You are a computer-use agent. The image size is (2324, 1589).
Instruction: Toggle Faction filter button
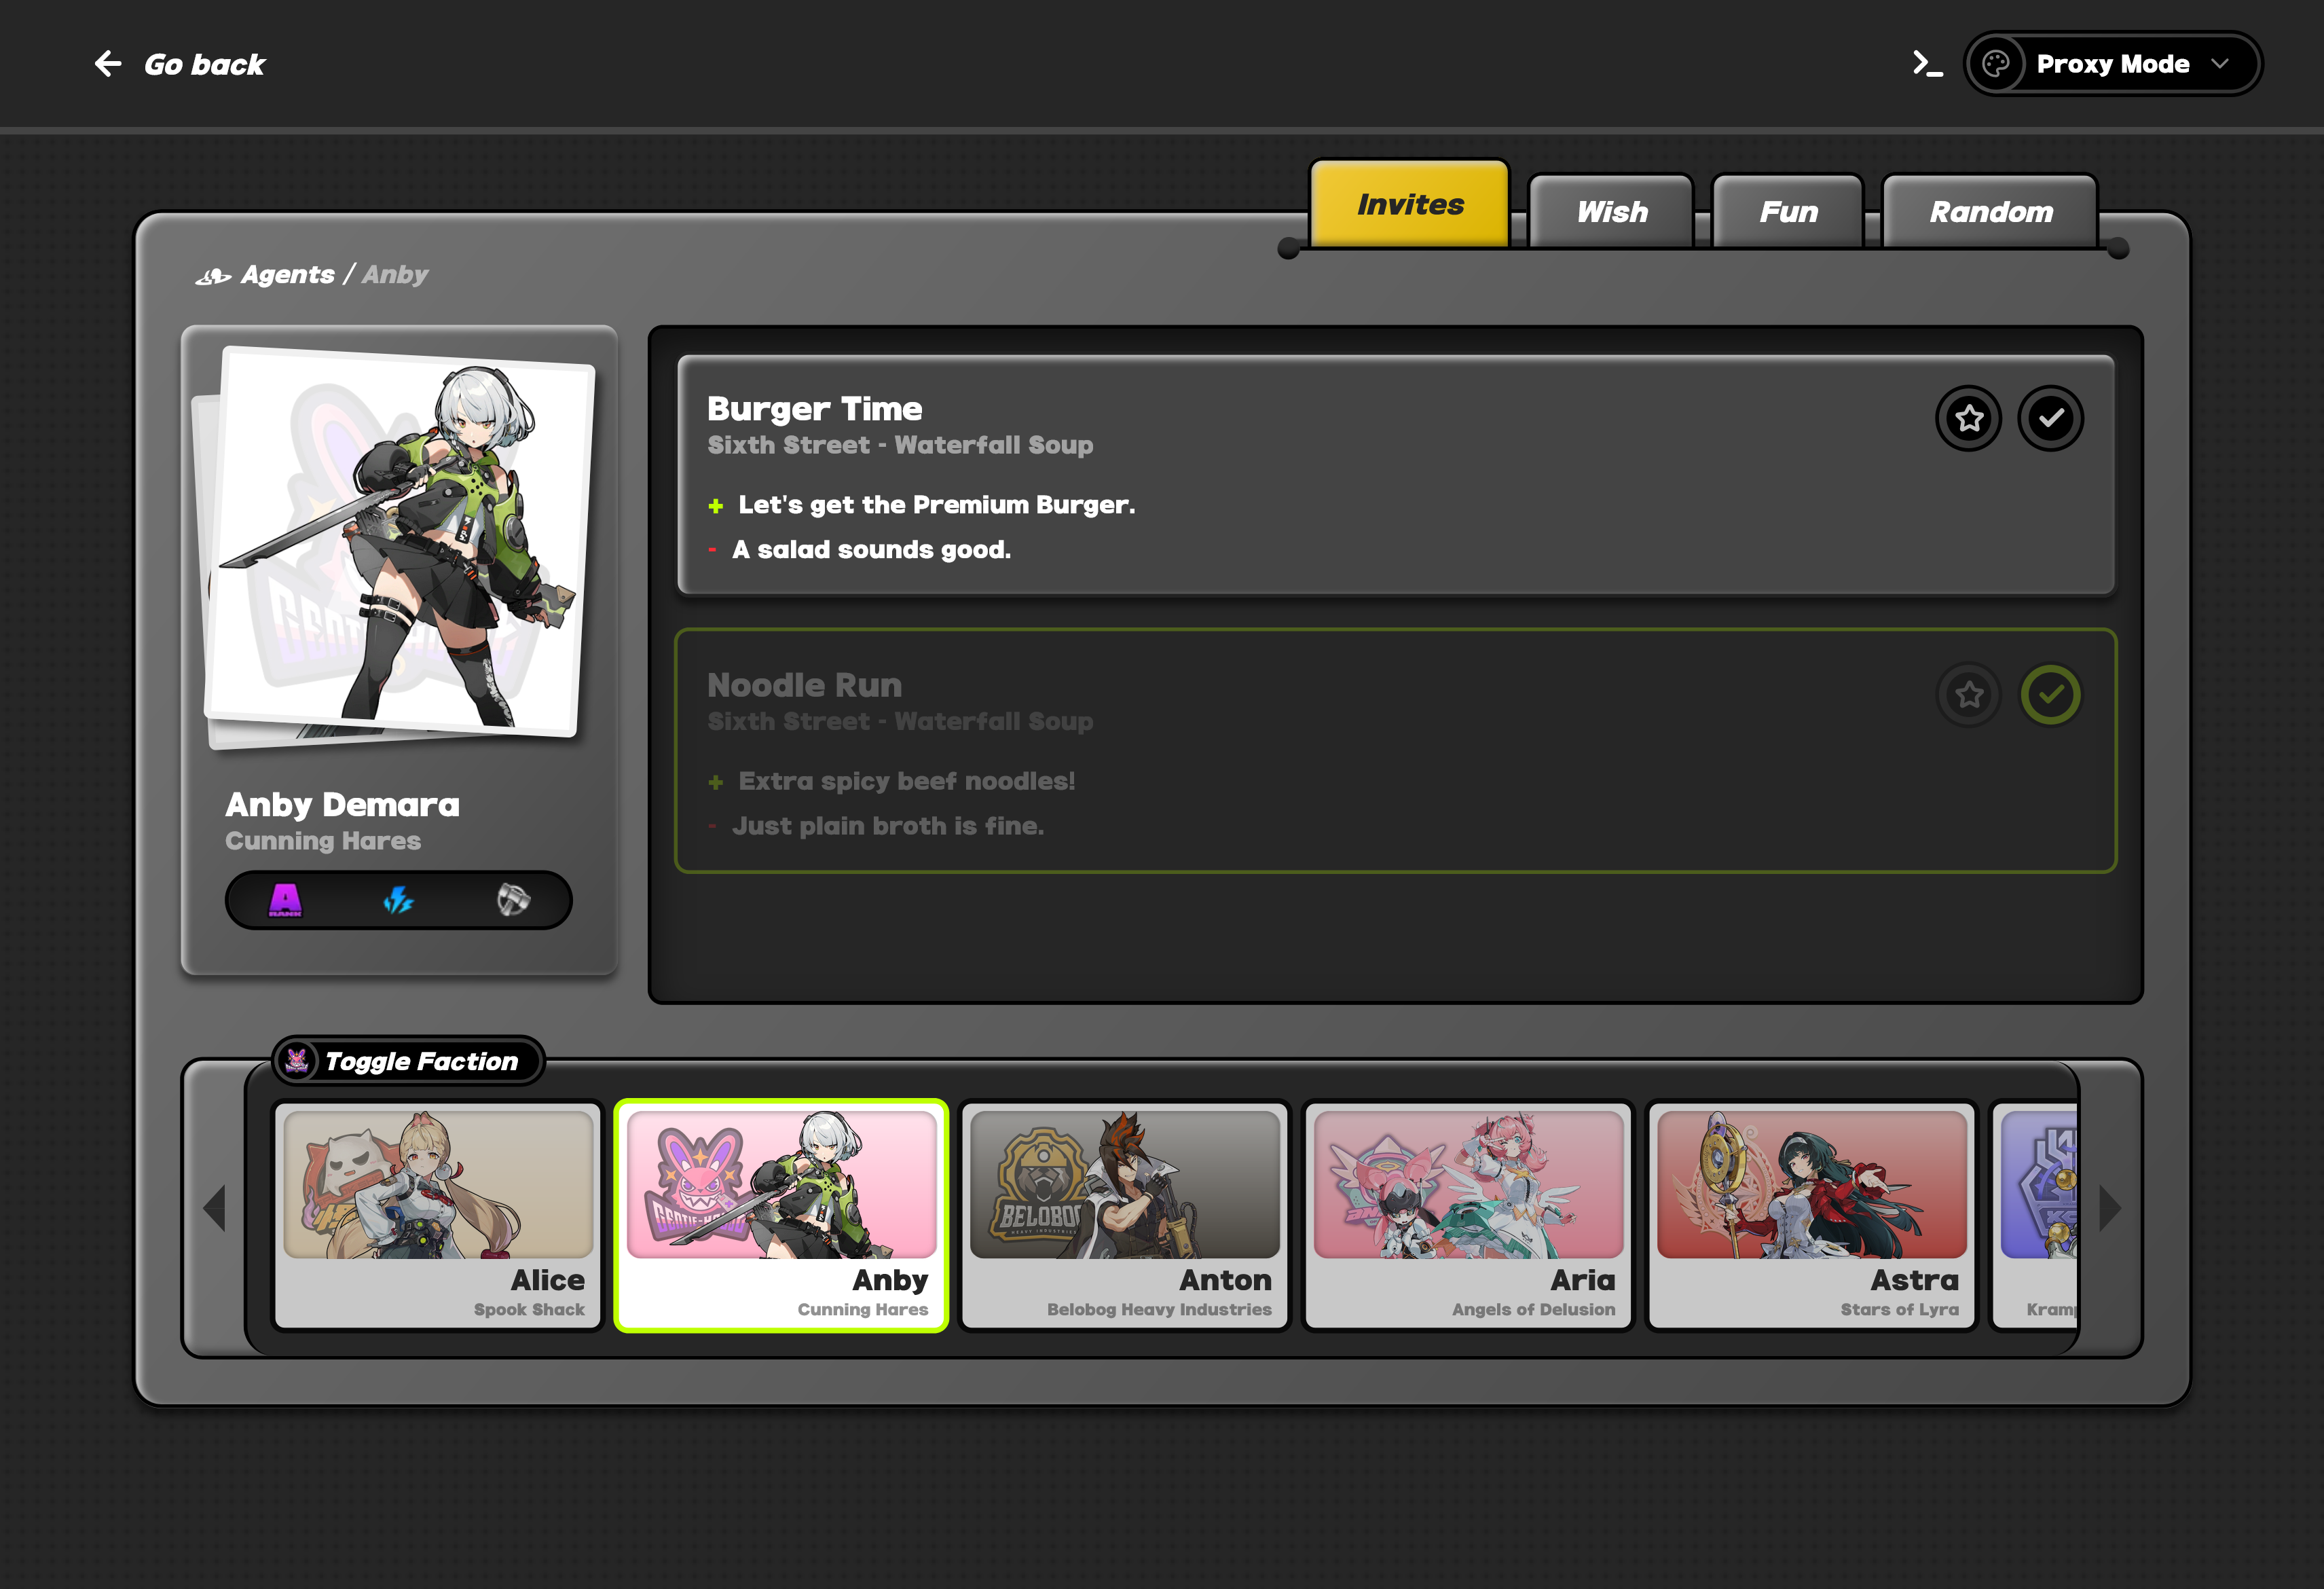pos(408,1061)
